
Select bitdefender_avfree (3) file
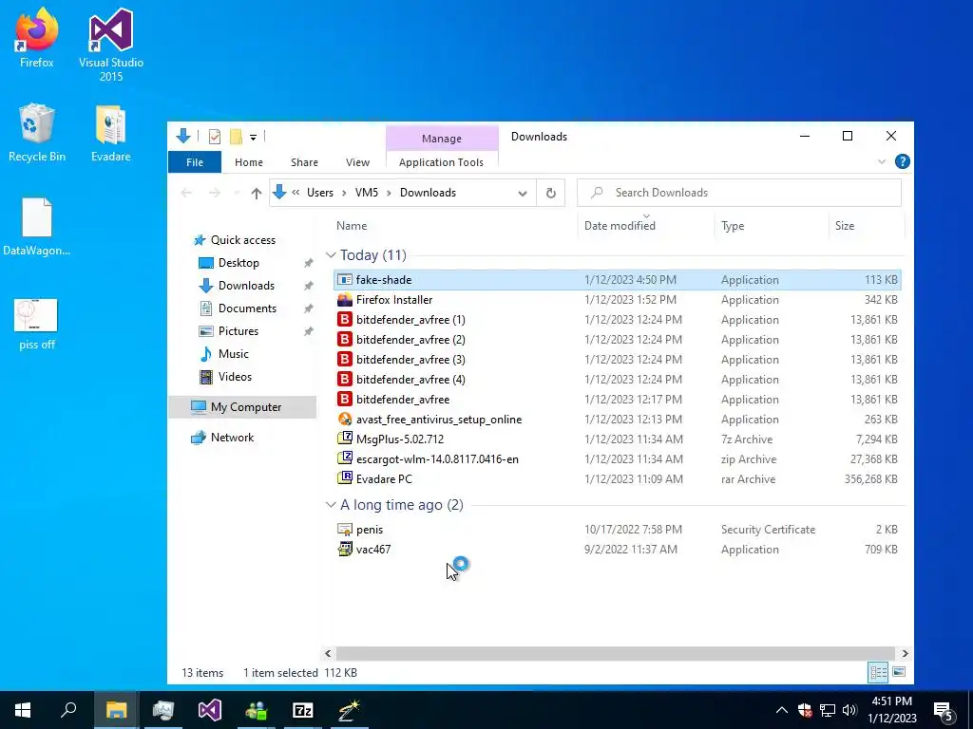coord(617,360)
